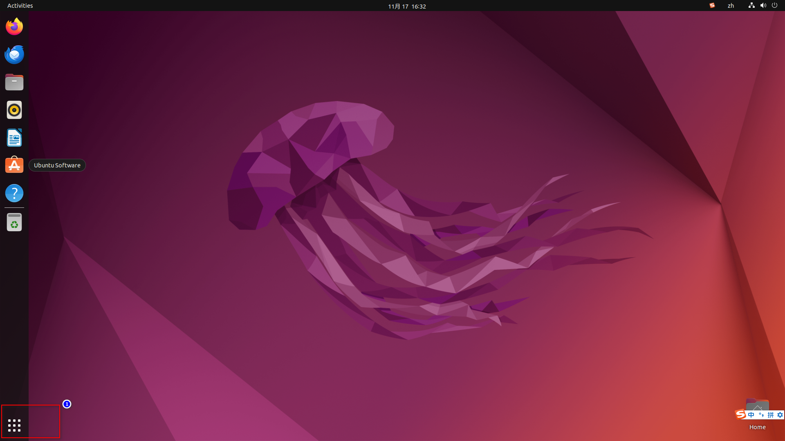
Task: Open the Trash in the dock
Action: click(x=14, y=223)
